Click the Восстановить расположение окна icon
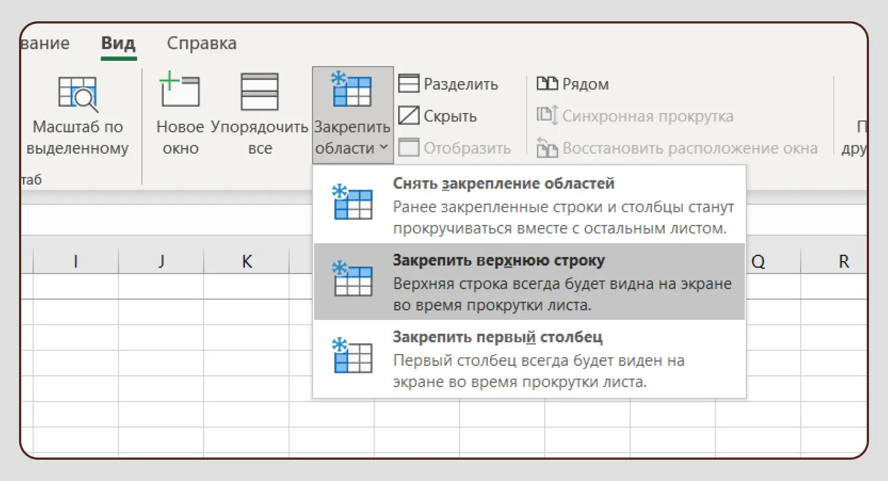Viewport: 888px width, 481px height. [547, 148]
